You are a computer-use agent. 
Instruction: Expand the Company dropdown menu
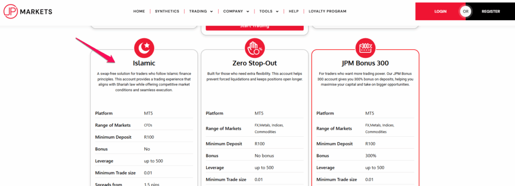coord(236,11)
